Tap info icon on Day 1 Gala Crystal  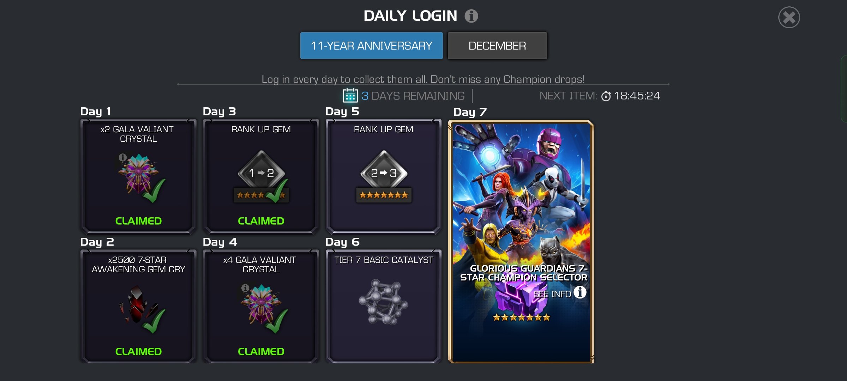tap(122, 157)
